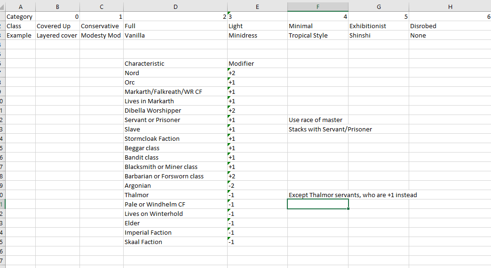Select 'Lives in Markarth' cell
The height and width of the screenshot is (268, 491).
tap(175, 101)
